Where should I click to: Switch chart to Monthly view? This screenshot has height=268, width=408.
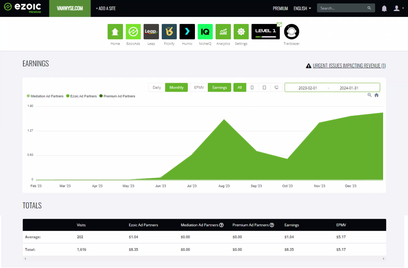(x=176, y=88)
